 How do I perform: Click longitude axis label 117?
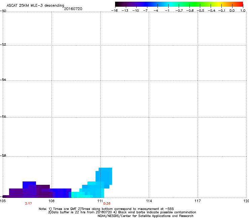[x=198, y=201]
